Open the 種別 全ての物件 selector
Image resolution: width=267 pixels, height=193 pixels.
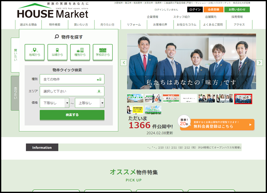[x=72, y=79]
